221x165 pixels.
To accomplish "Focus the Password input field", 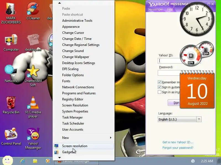I will click(169, 73).
